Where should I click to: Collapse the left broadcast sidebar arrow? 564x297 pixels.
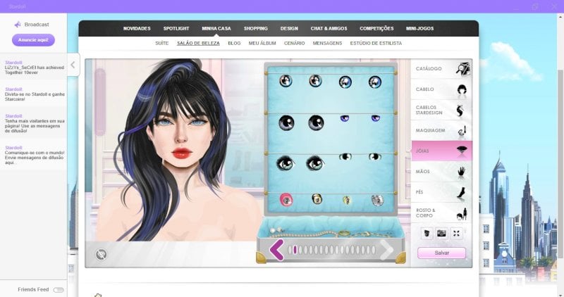pyautogui.click(x=73, y=65)
